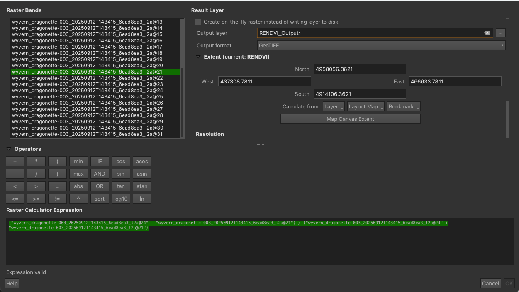The image size is (519, 292).
Task: Click into the North extent field
Action: (359, 69)
